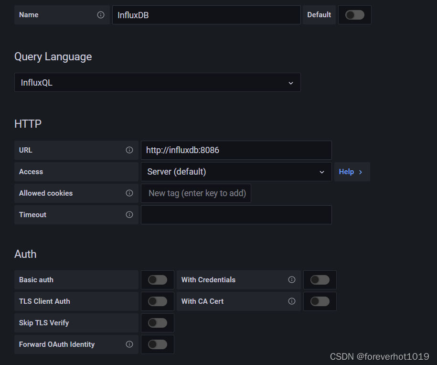437x365 pixels.
Task: Enable the With Credentials switch
Action: [x=320, y=280]
